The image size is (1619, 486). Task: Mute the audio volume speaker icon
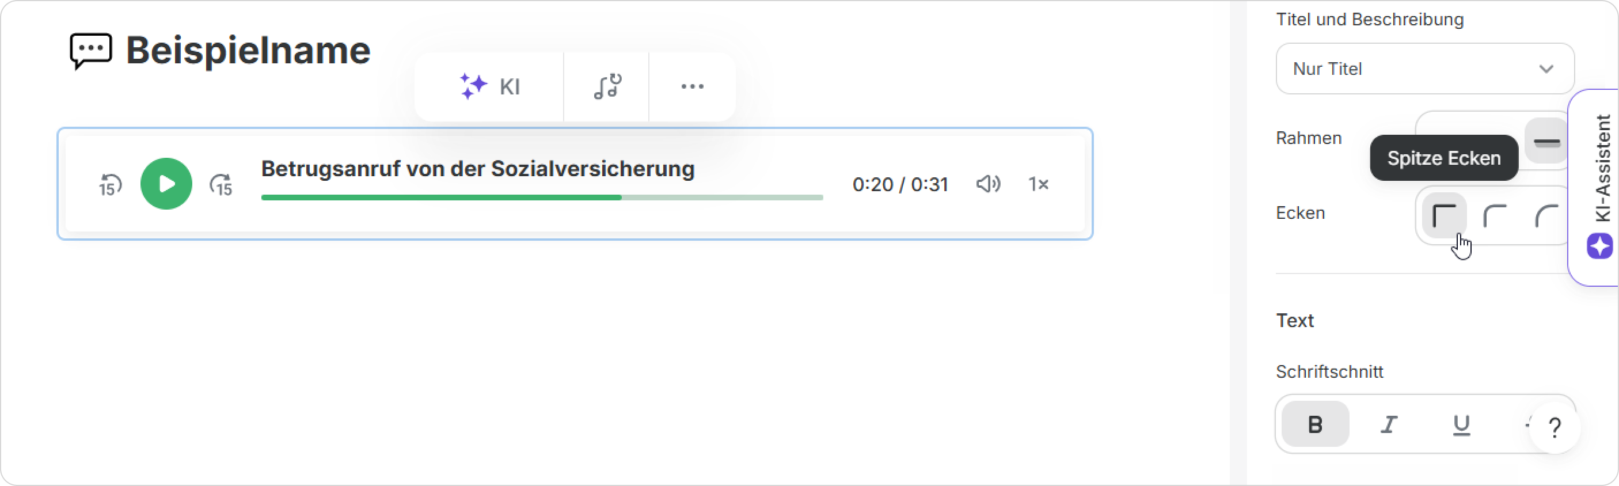tap(988, 184)
